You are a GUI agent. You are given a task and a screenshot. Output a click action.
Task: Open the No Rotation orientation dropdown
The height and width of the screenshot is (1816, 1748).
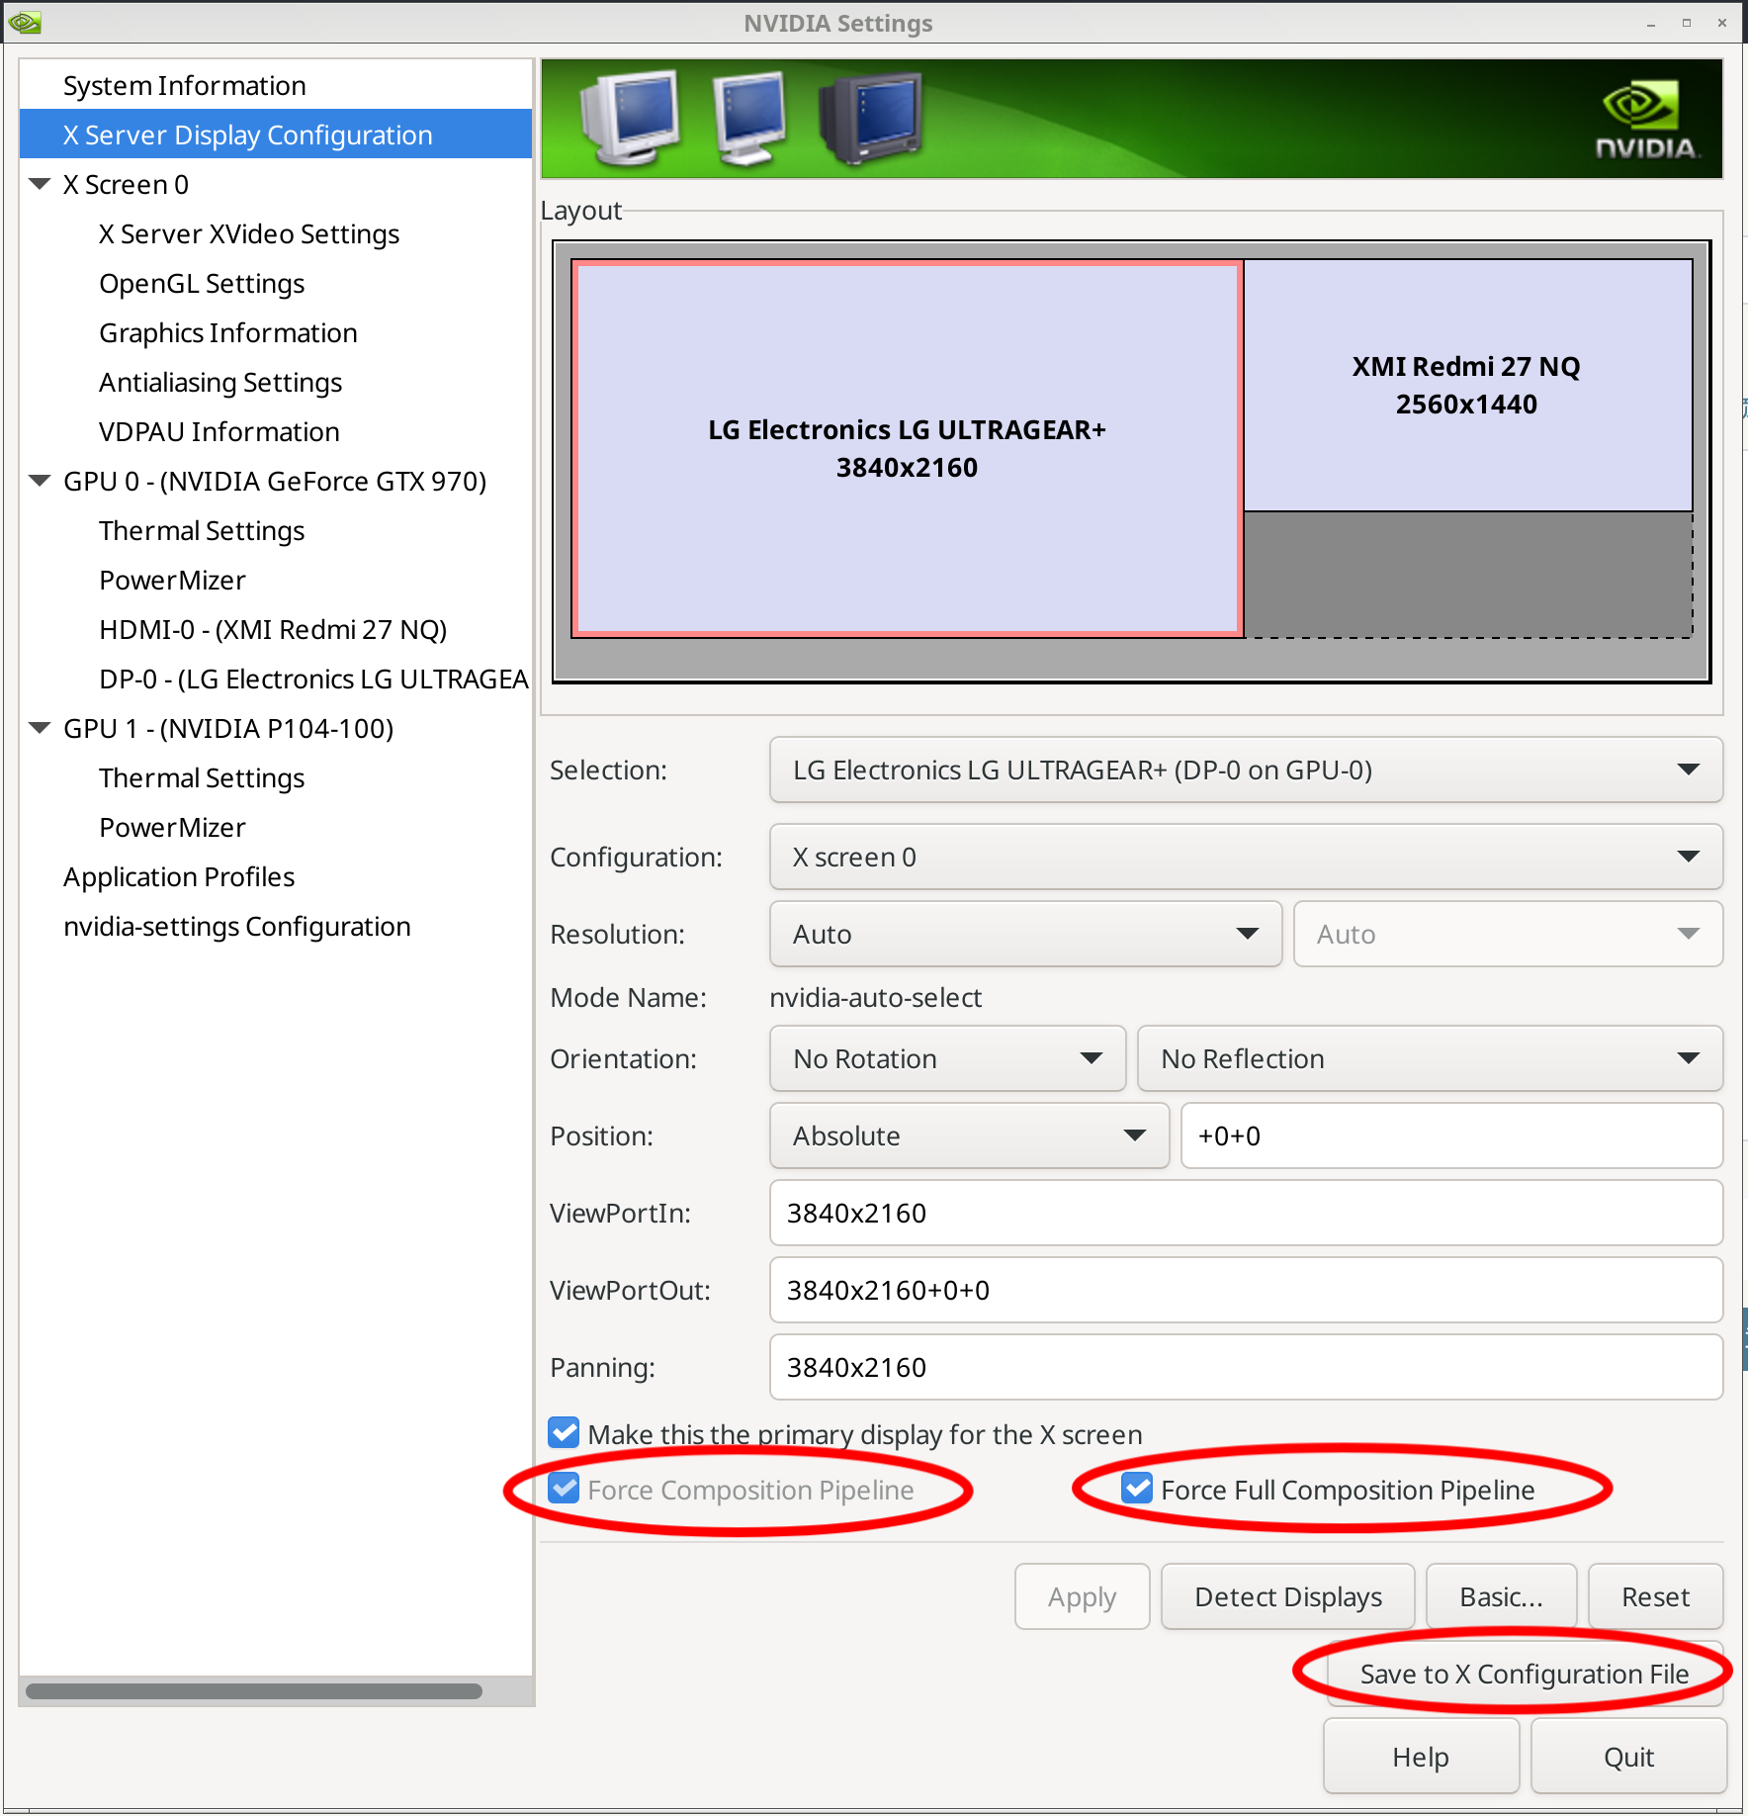click(947, 1058)
